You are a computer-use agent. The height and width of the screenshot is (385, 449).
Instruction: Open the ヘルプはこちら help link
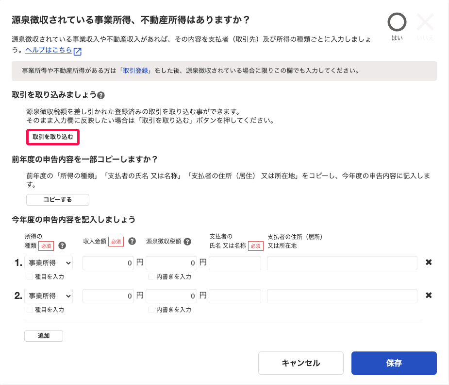tap(49, 50)
